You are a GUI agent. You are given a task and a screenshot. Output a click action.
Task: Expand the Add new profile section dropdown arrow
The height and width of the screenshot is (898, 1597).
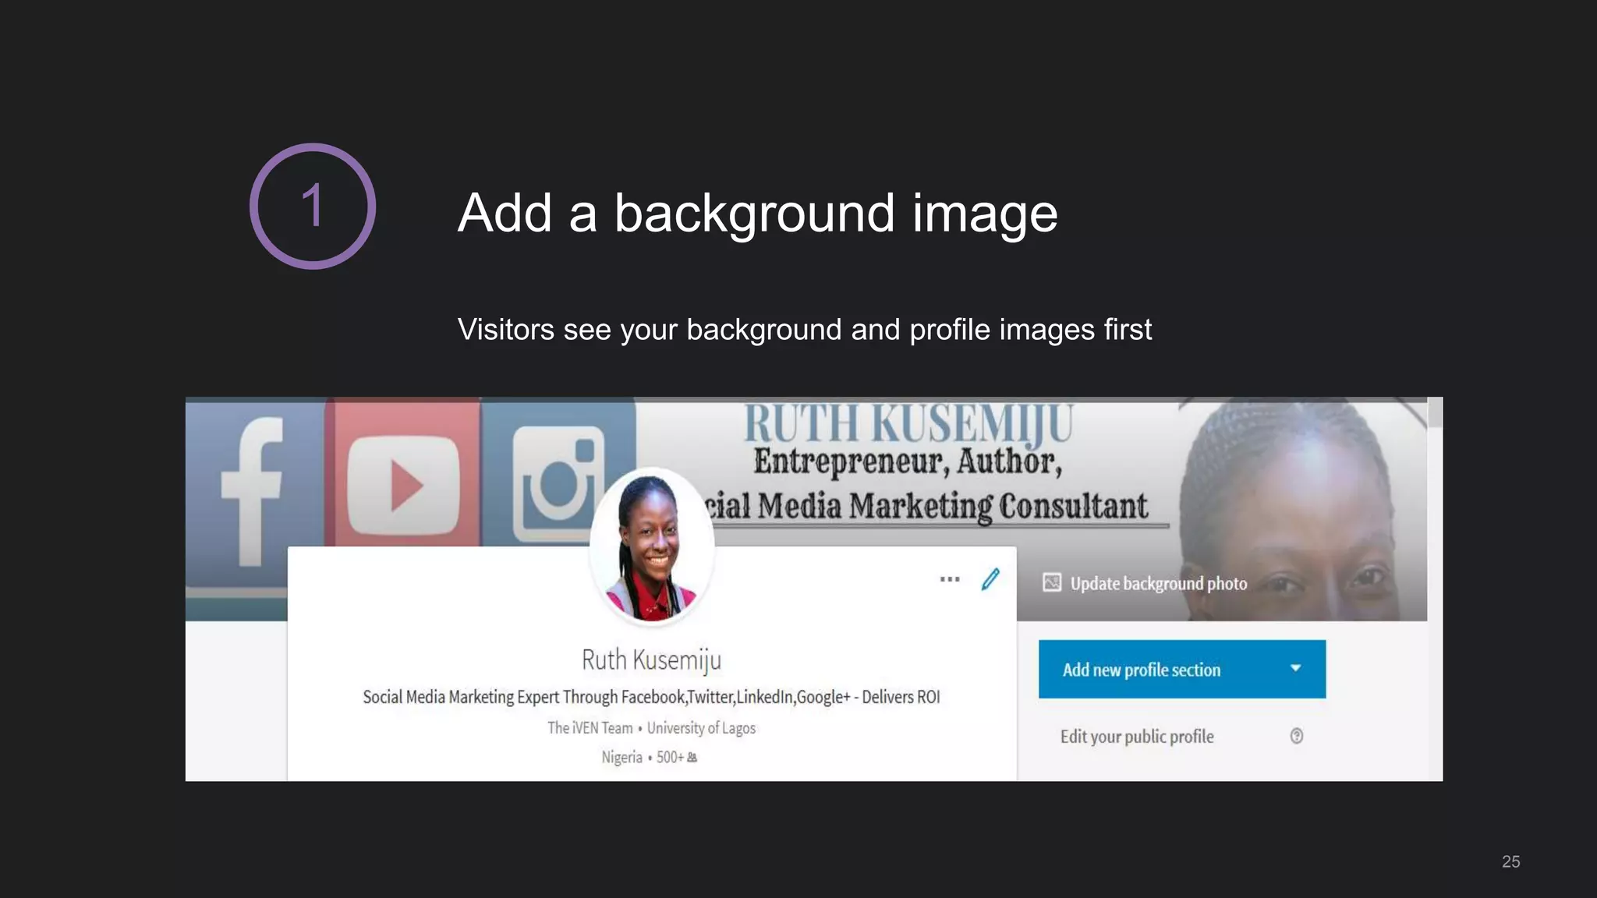coord(1295,668)
